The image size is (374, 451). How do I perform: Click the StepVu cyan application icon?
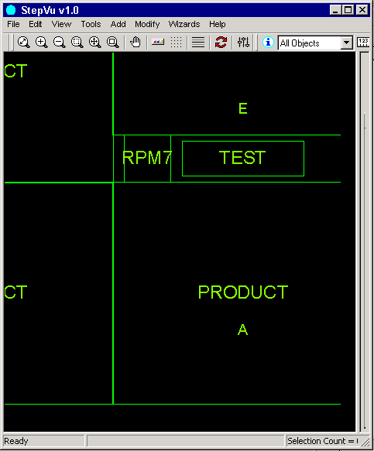[x=11, y=10]
